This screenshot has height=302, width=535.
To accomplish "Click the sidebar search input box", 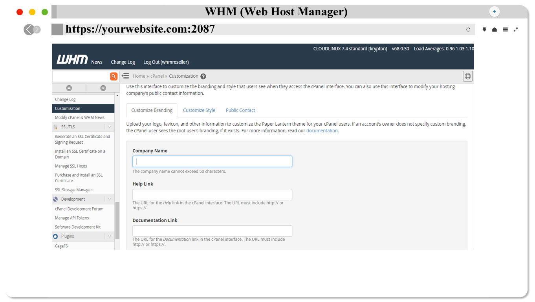I will point(81,77).
